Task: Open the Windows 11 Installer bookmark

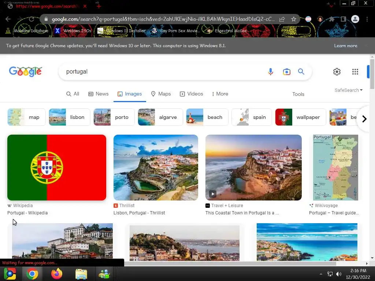Action: tap(122, 31)
